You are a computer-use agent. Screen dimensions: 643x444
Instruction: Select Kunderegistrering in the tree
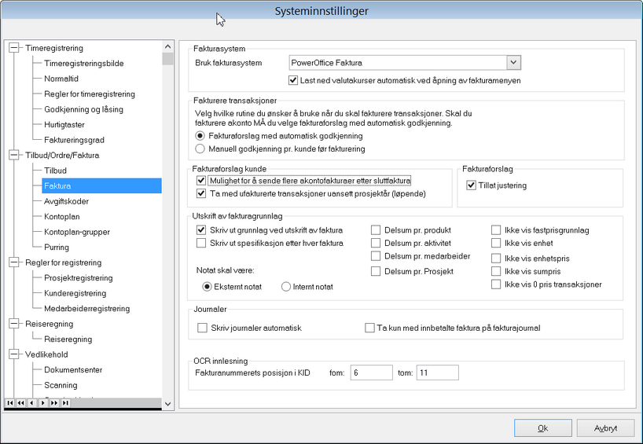[x=75, y=293]
